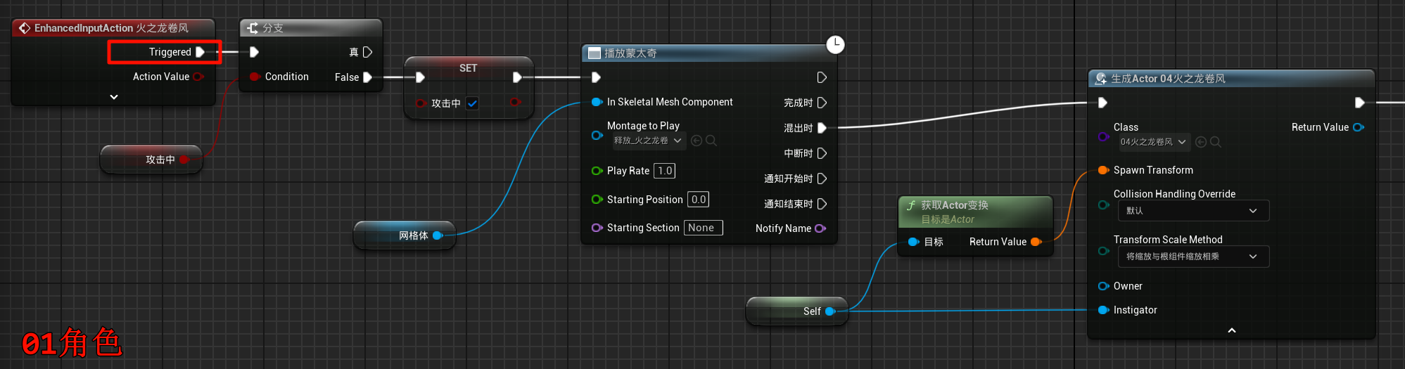Click the Triggered execution output pin
Viewport: 1405px width, 369px height.
click(201, 52)
